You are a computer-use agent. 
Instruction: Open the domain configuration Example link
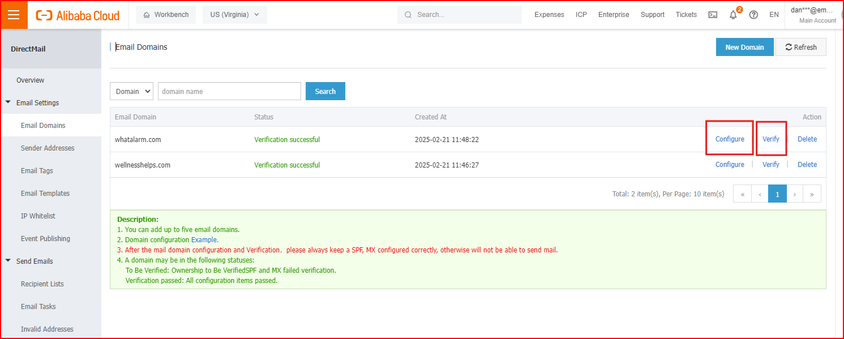tap(204, 240)
